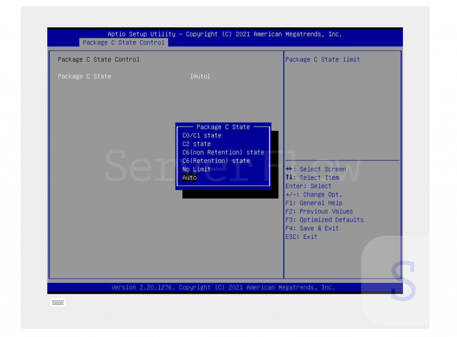Click the F1: General Help hint

[314, 203]
